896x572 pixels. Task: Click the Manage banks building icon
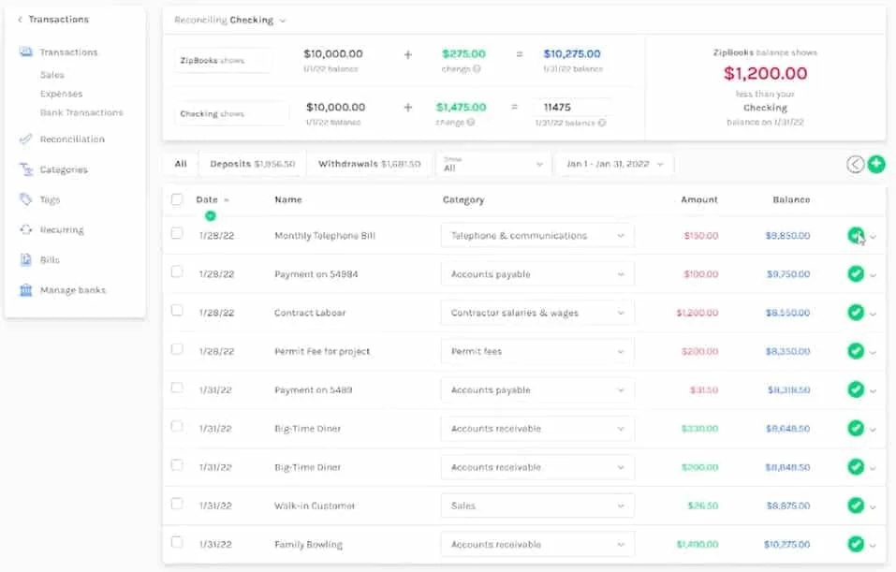[25, 289]
